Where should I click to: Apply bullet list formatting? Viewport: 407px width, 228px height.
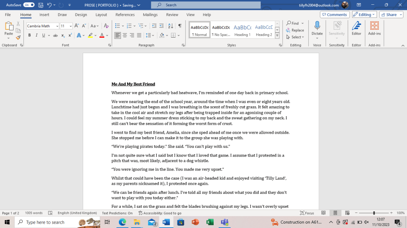118,26
